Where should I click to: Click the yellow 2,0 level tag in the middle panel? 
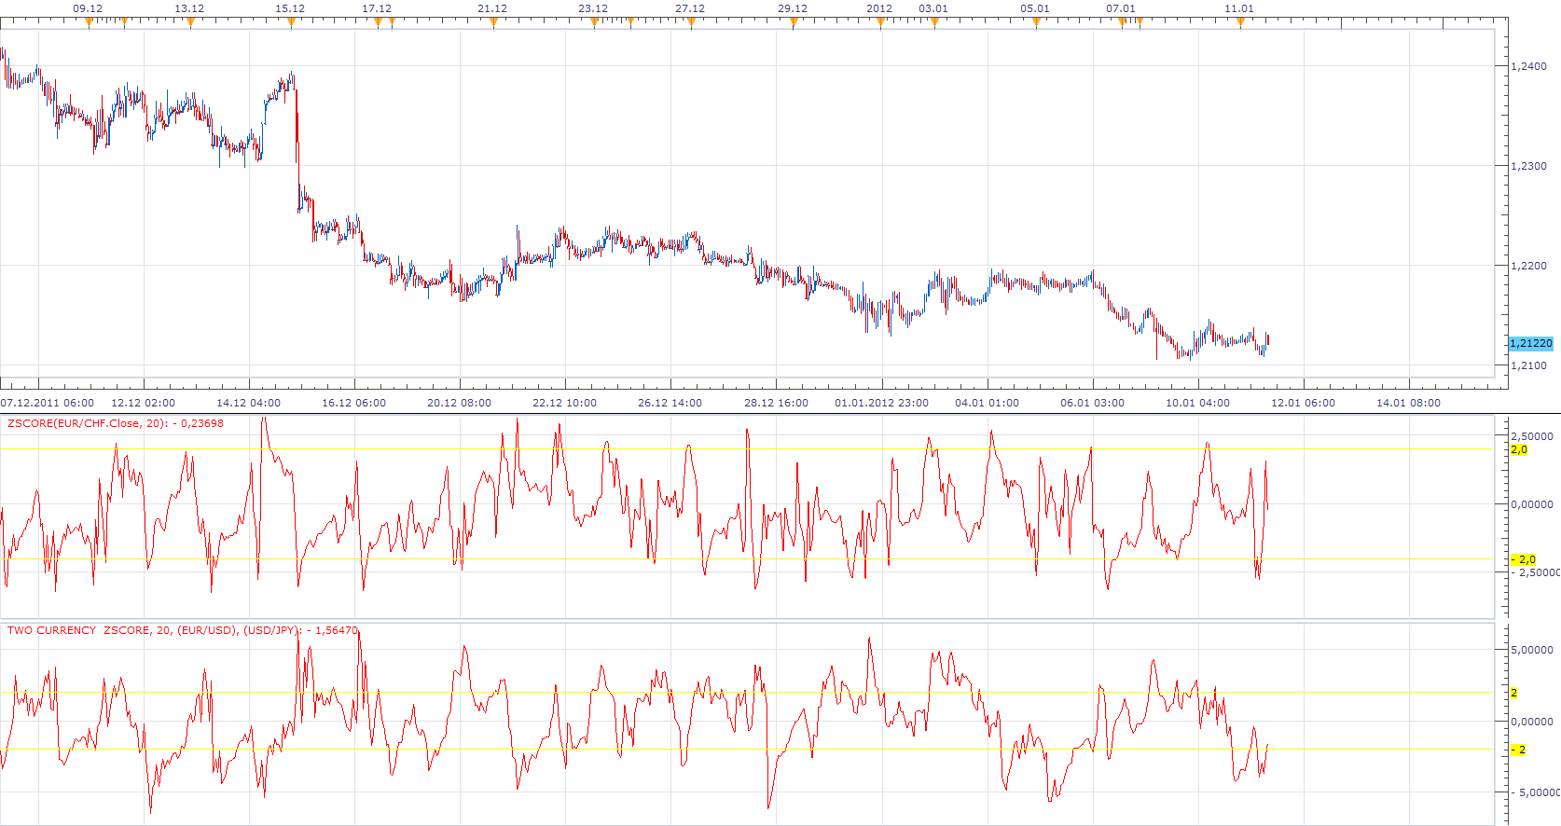(1519, 449)
